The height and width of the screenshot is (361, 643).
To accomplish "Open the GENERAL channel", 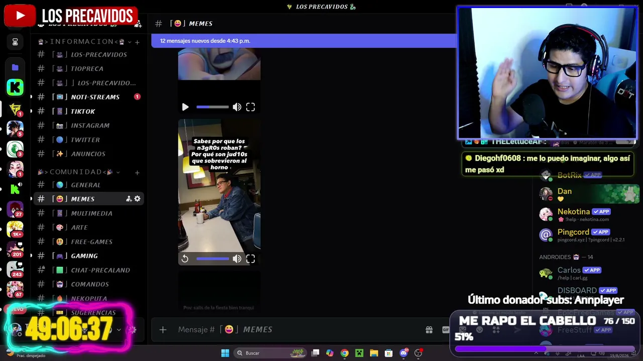I will (x=88, y=185).
